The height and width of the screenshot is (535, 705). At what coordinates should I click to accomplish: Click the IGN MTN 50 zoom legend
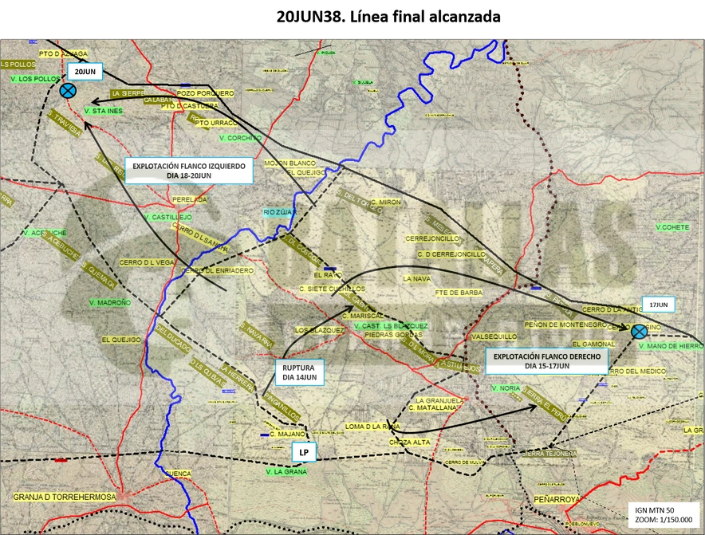664,515
